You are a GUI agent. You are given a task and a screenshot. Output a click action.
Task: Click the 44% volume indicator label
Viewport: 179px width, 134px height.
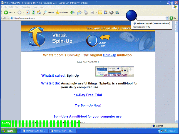coord(6,123)
